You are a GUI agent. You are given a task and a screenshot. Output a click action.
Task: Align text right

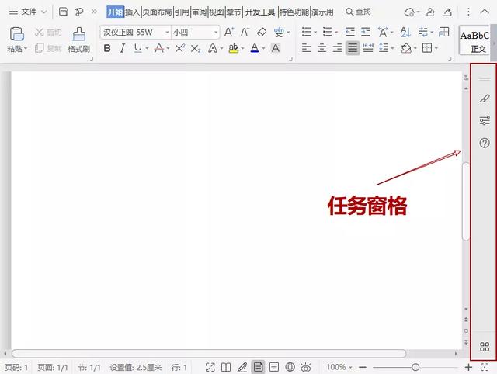pos(337,48)
